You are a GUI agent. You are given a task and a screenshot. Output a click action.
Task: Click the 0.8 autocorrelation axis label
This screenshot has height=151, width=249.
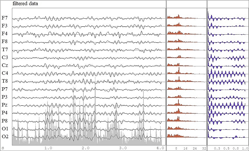[x=236, y=148]
